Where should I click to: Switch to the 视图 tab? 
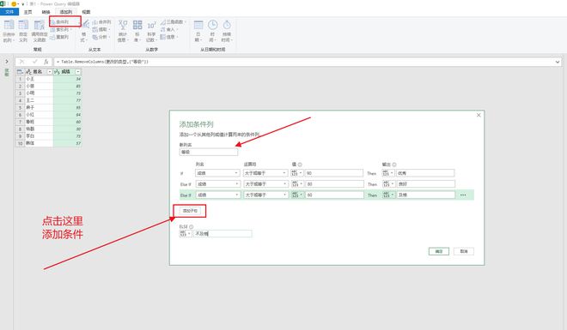click(86, 12)
